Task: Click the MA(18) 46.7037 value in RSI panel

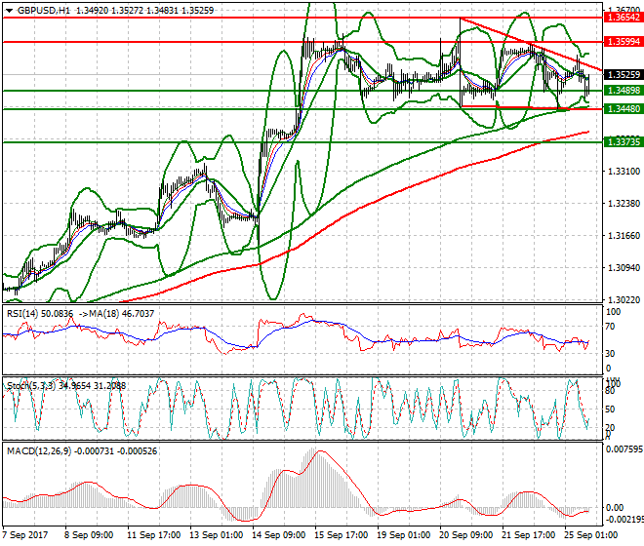Action: (x=122, y=314)
